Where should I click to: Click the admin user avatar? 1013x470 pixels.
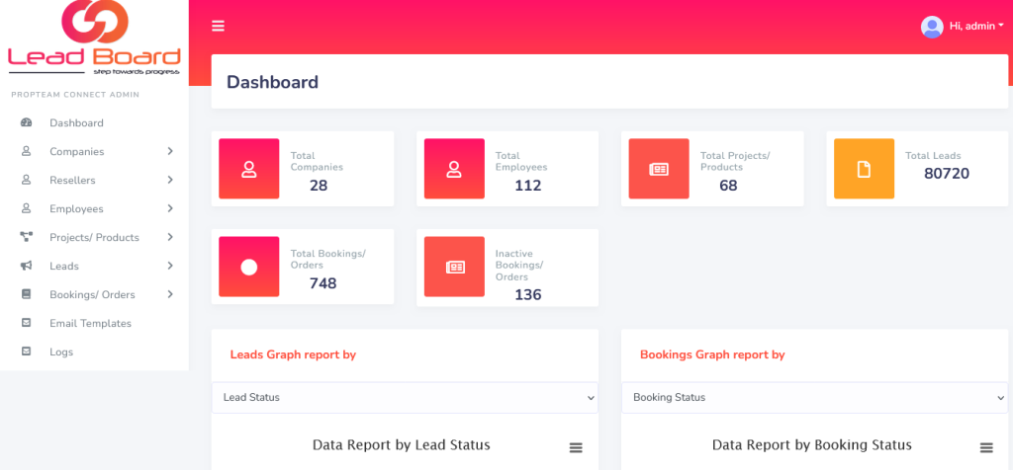[x=932, y=27]
